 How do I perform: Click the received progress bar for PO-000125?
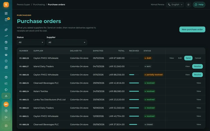tap(134, 83)
